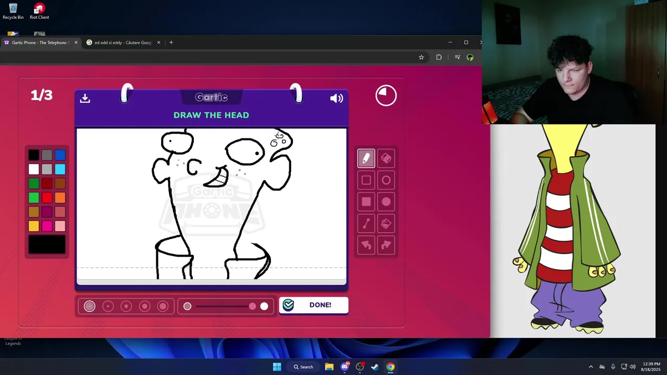Image resolution: width=667 pixels, height=375 pixels.
Task: Select the largest brush thickness
Action: [x=163, y=306]
